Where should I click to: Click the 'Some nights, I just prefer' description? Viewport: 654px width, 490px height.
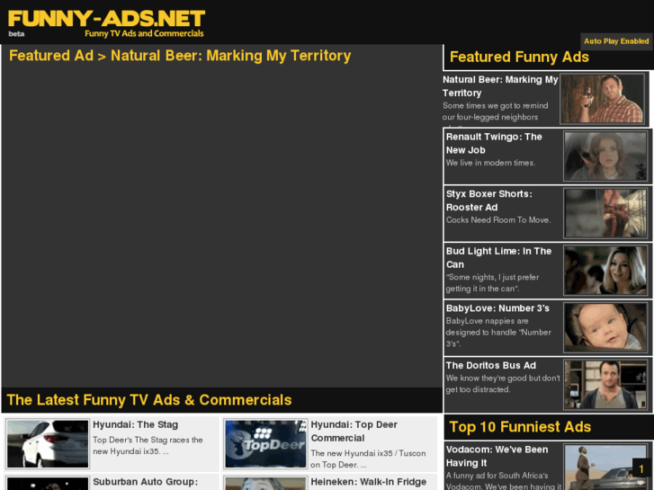[492, 282]
